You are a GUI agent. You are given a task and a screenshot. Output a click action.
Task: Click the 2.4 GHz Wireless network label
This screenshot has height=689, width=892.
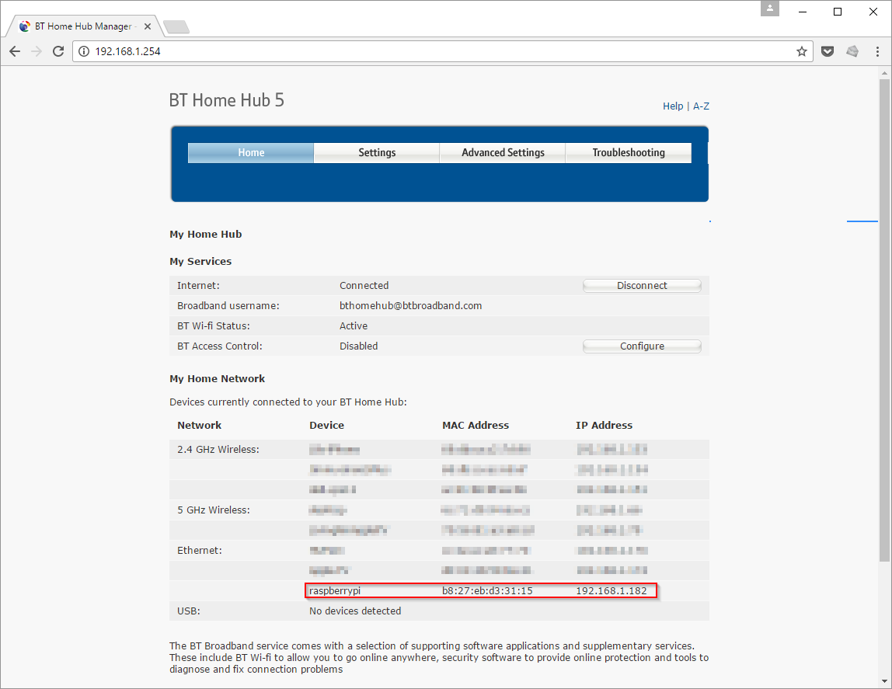point(218,449)
